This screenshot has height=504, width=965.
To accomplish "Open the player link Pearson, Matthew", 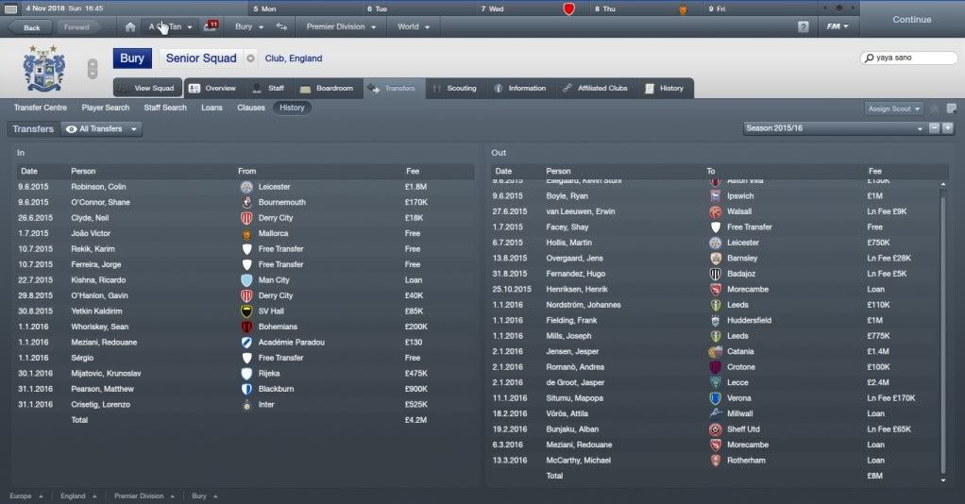I will pyautogui.click(x=102, y=389).
